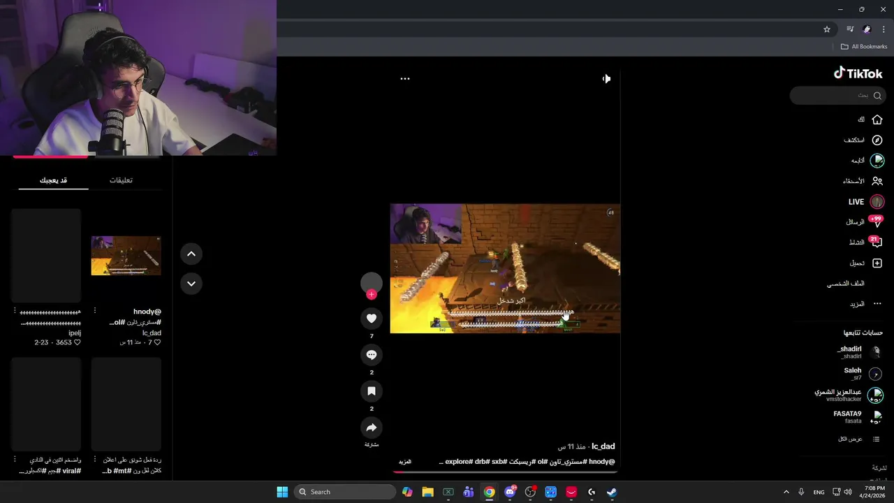Click the TikTok logo
894x503 pixels.
pyautogui.click(x=858, y=73)
